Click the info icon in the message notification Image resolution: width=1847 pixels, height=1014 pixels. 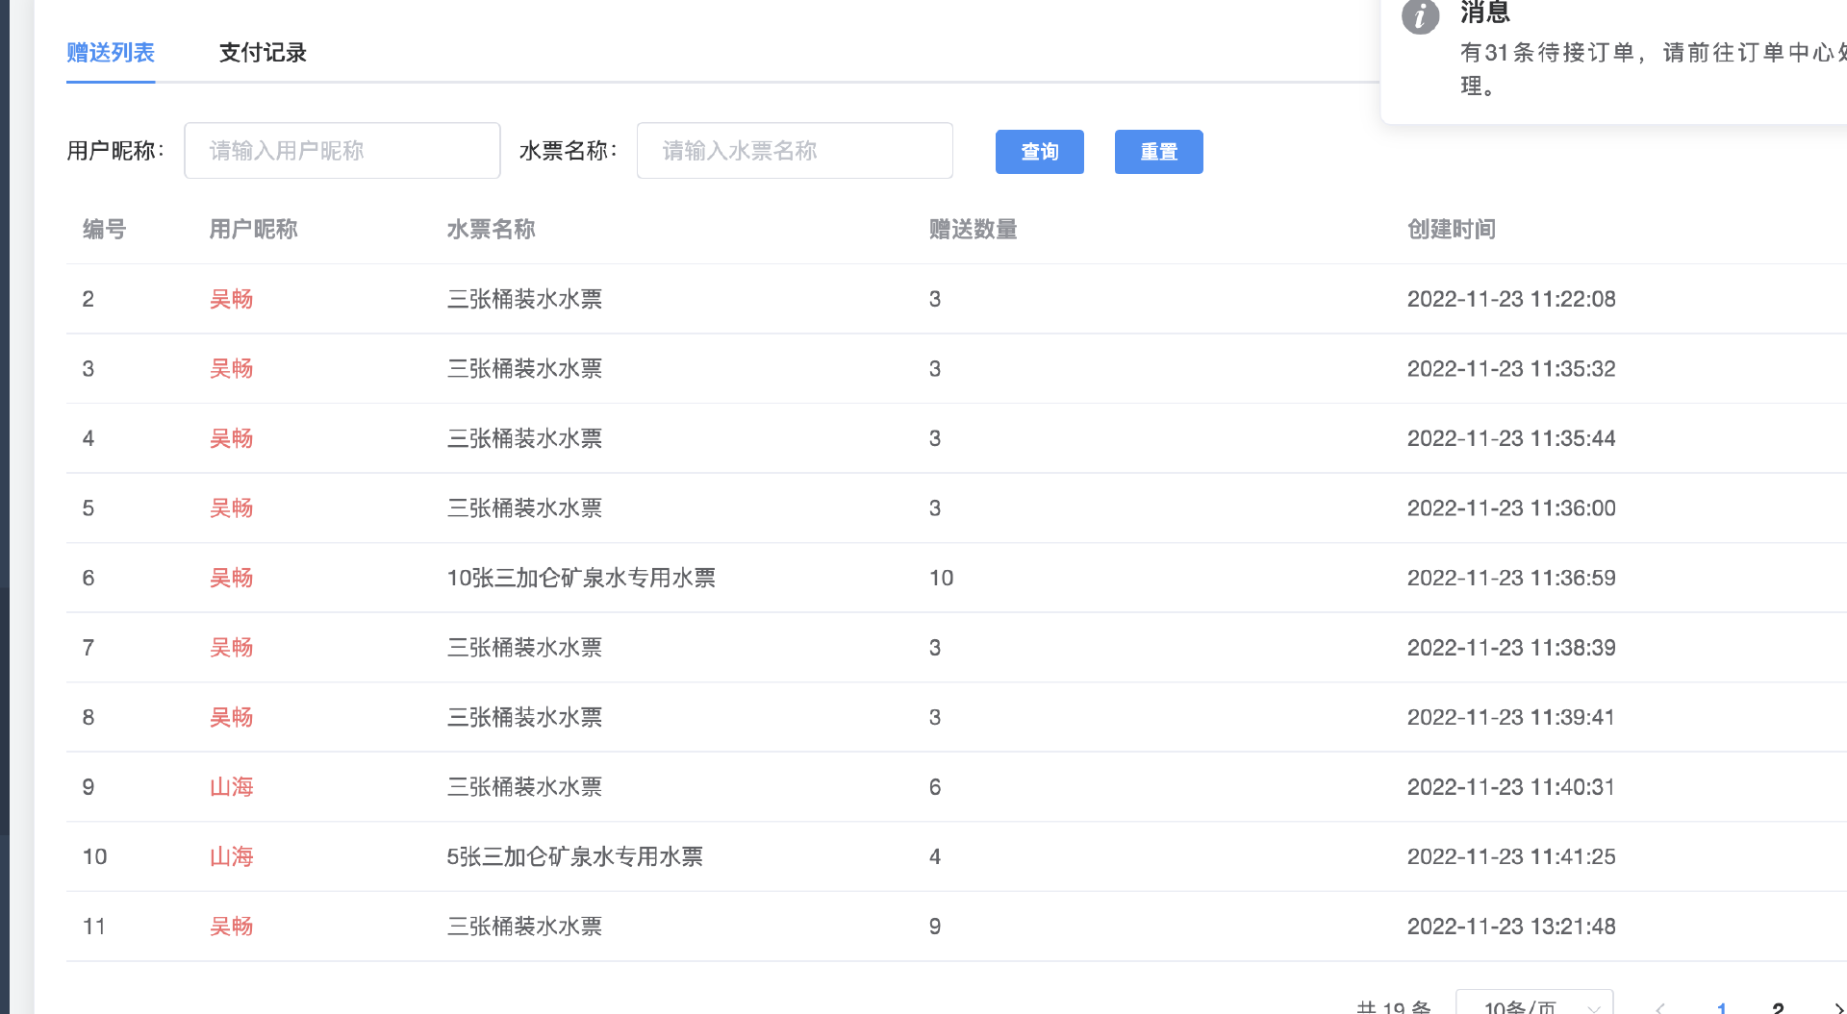1420,15
